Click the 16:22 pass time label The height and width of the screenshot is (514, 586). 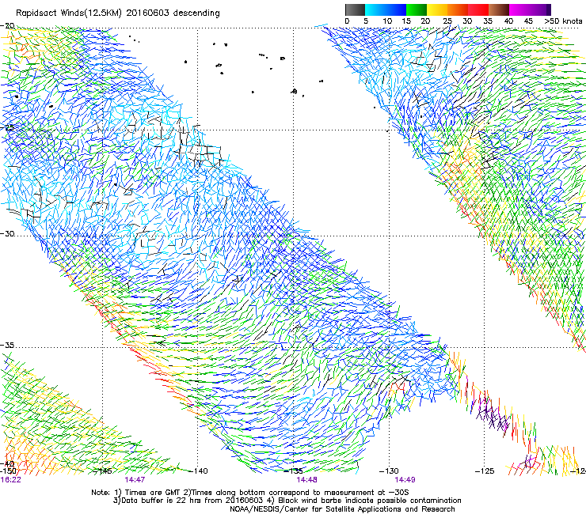pos(10,479)
